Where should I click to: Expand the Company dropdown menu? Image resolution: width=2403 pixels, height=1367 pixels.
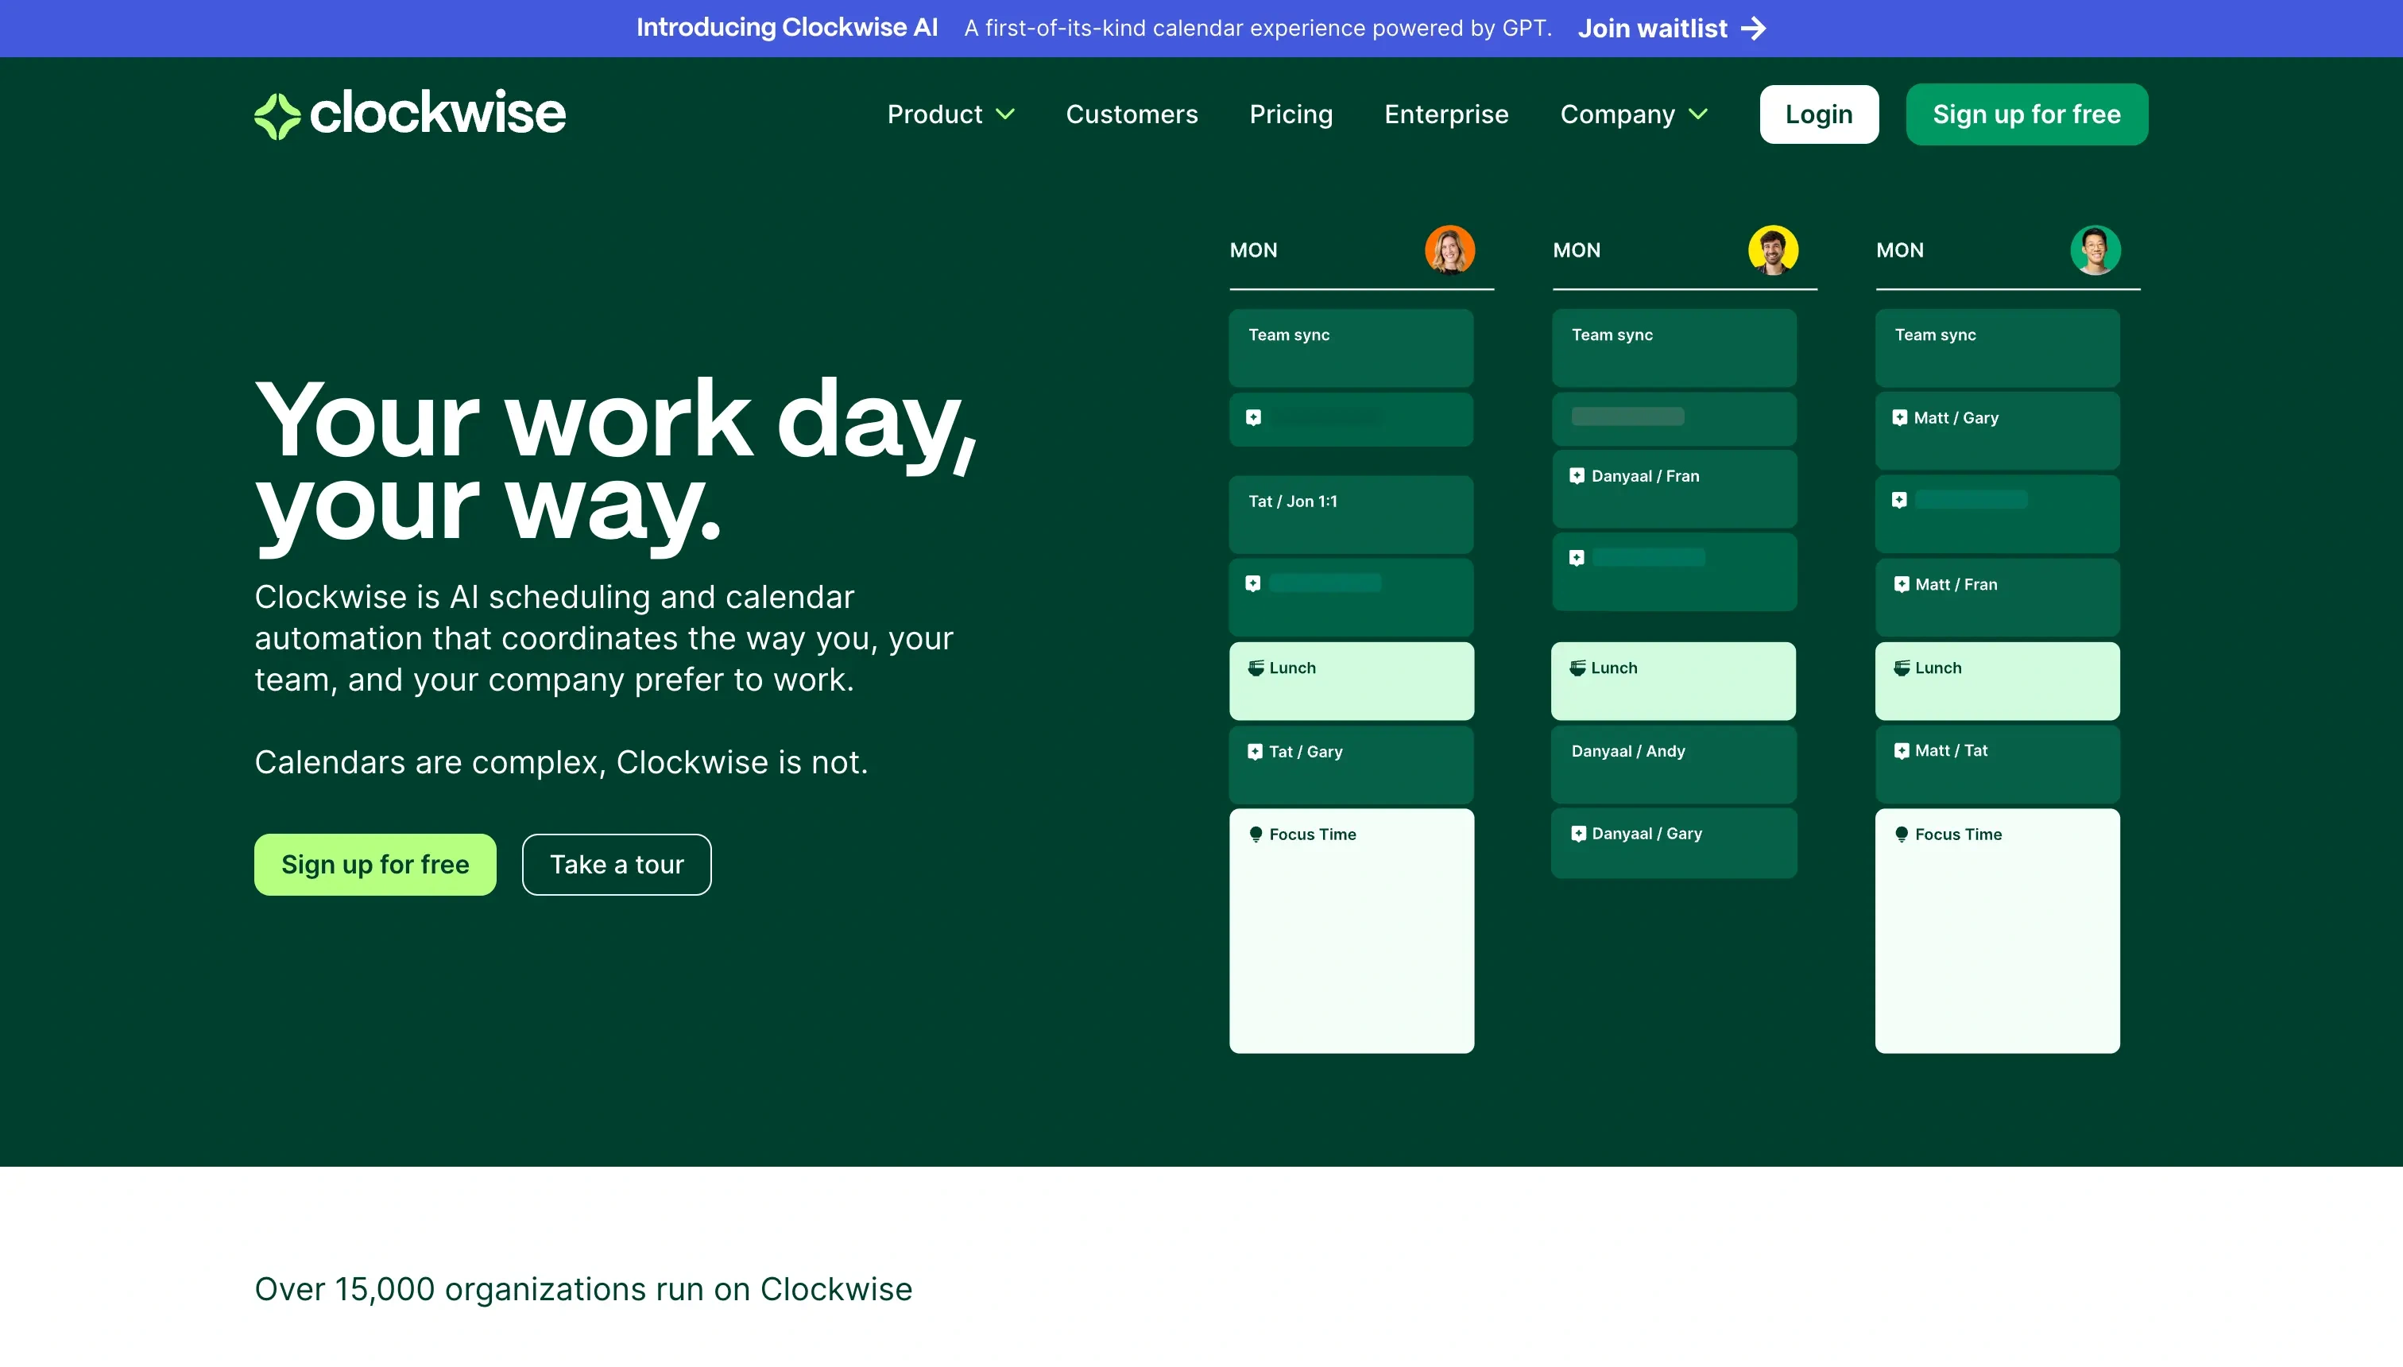tap(1634, 114)
